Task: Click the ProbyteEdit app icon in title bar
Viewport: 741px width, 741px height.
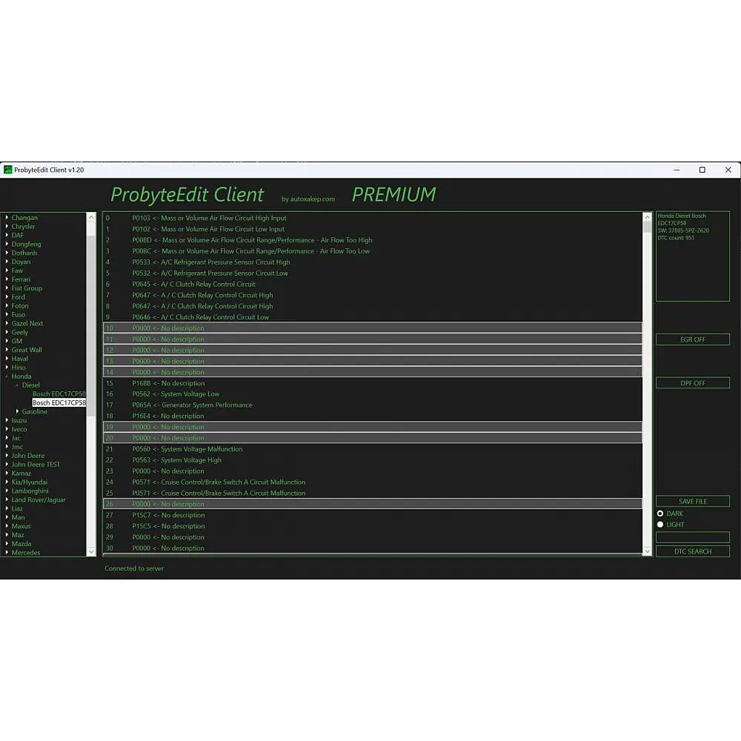Action: (x=8, y=170)
